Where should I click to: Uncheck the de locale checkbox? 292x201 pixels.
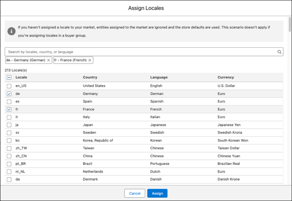[x=9, y=94]
